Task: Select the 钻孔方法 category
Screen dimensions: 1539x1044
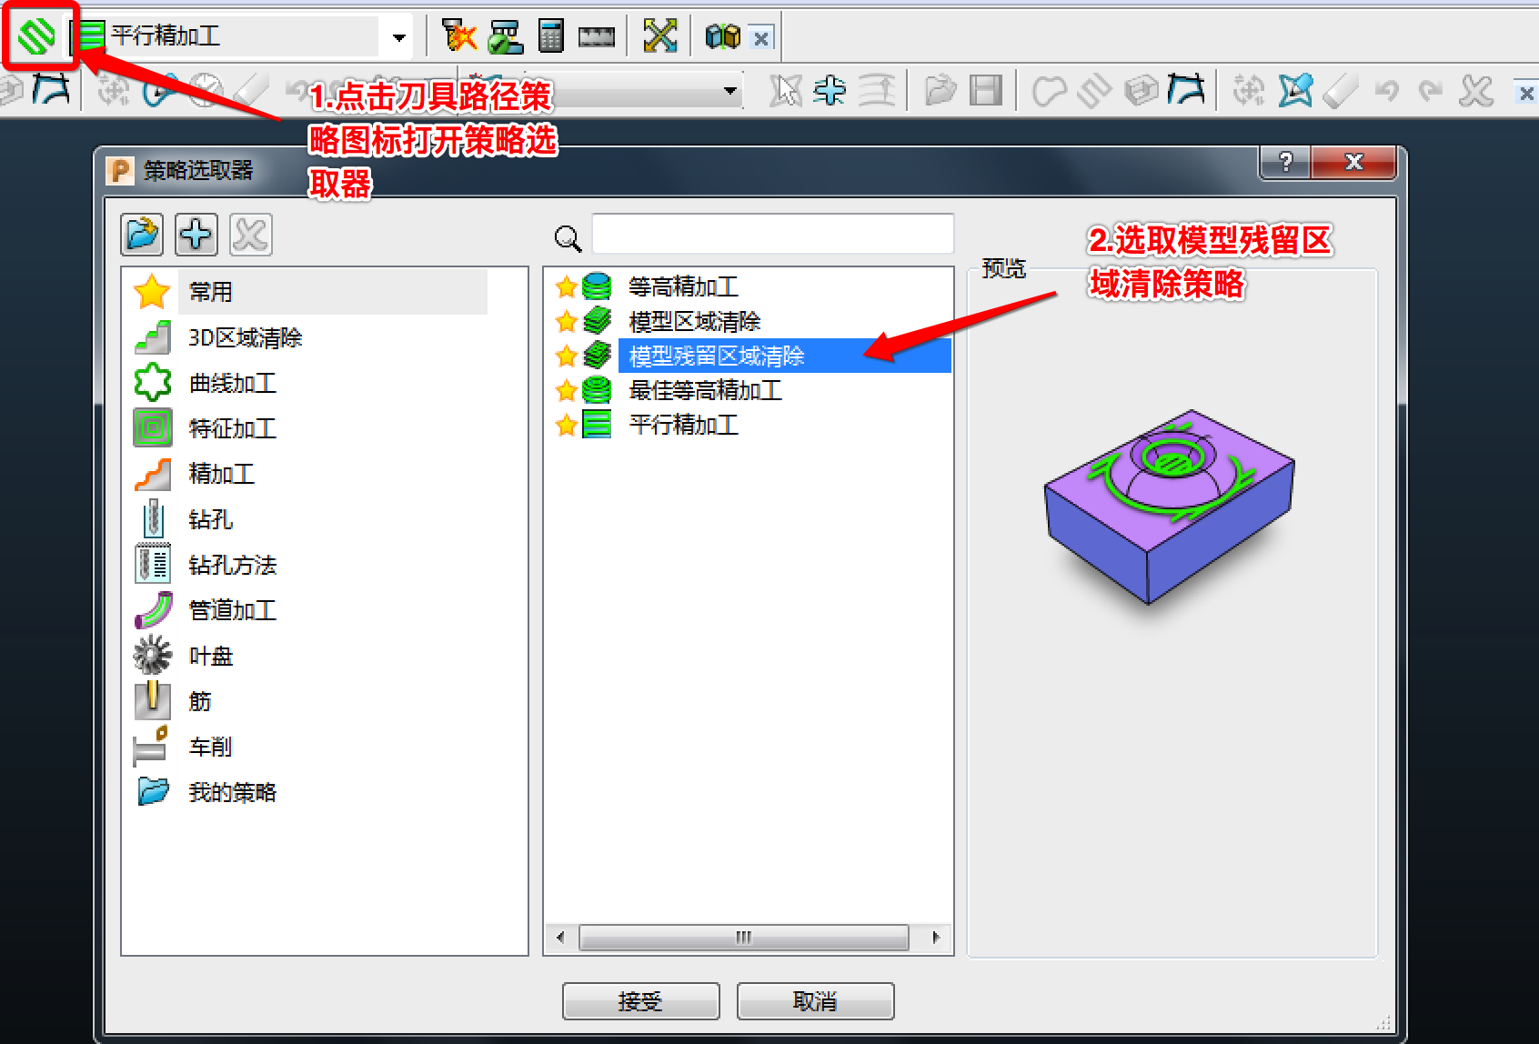Action: [x=233, y=565]
